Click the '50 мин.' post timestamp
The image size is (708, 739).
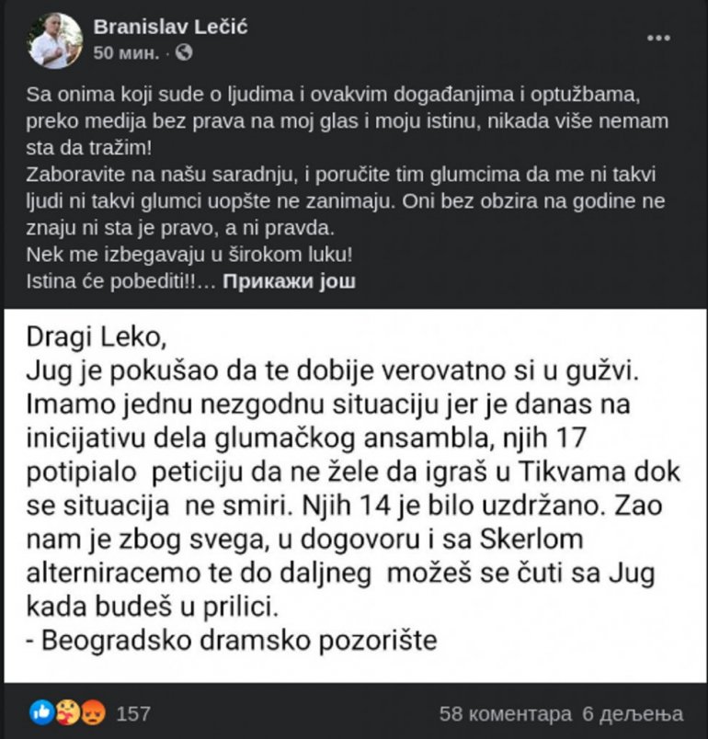click(x=128, y=53)
